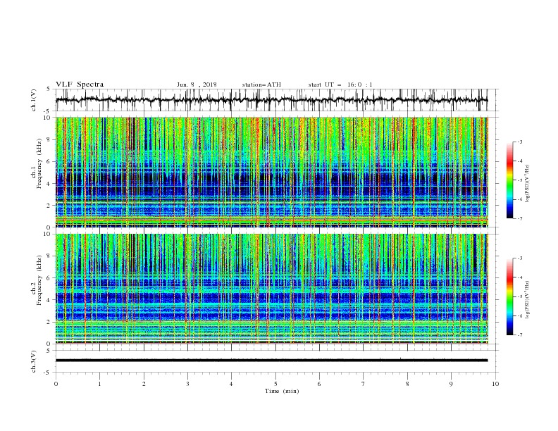Select the ch.1 "Frequency (kHz)" axis label
558x431 pixels.
tap(39, 164)
